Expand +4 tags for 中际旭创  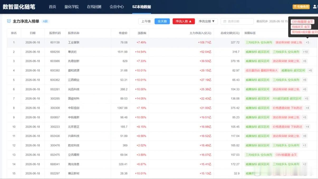click(x=307, y=108)
